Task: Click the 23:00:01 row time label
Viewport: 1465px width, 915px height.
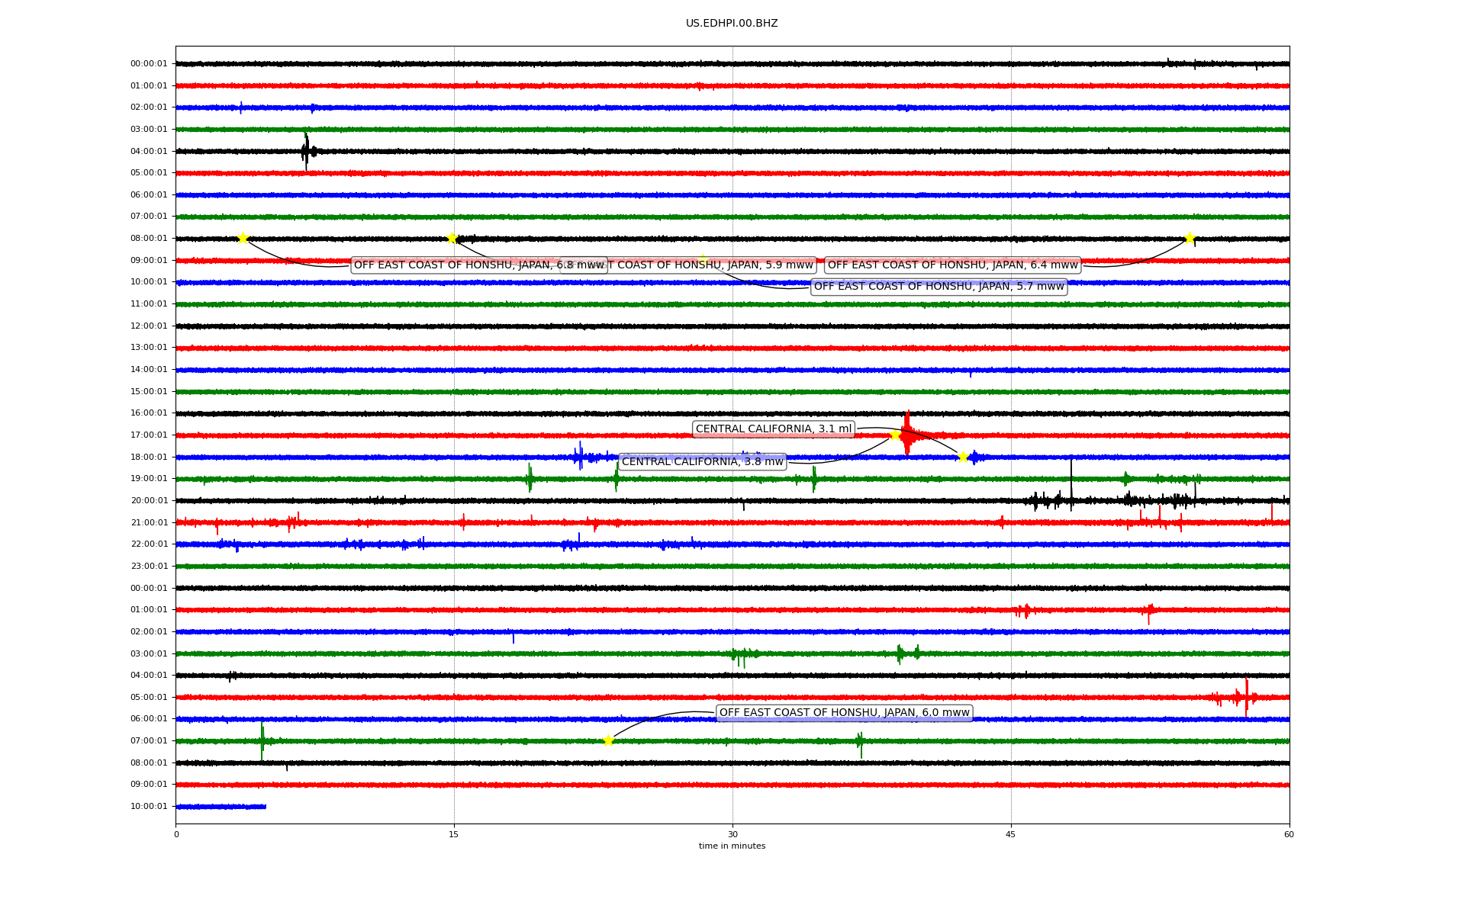Action: point(149,567)
